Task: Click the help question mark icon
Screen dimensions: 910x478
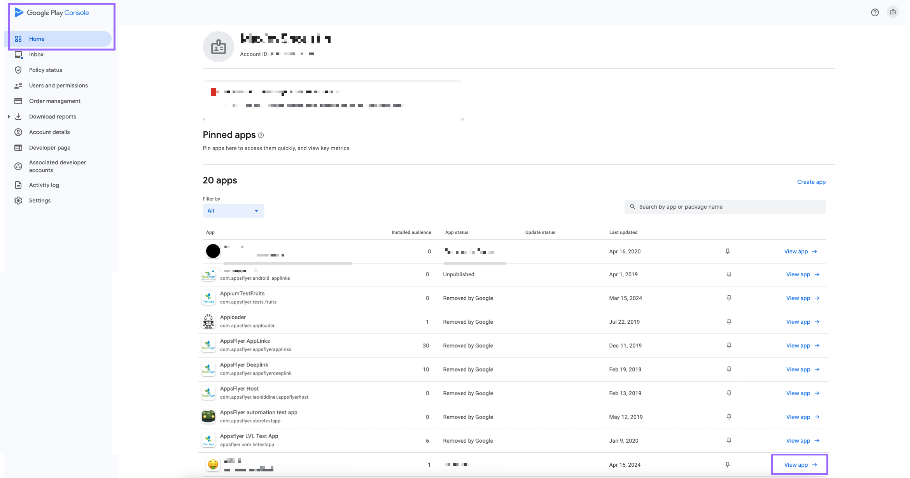Action: 875,12
